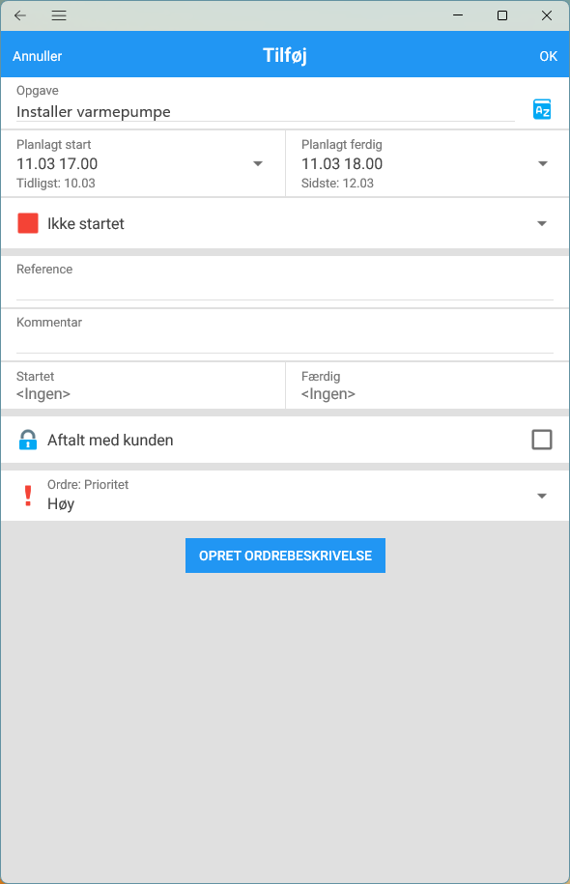Click the red status color square
This screenshot has width=570, height=884.
point(28,223)
